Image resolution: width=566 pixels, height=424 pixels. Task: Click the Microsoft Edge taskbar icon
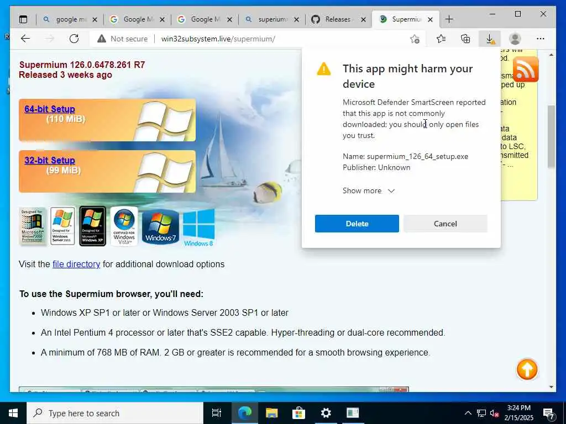244,413
